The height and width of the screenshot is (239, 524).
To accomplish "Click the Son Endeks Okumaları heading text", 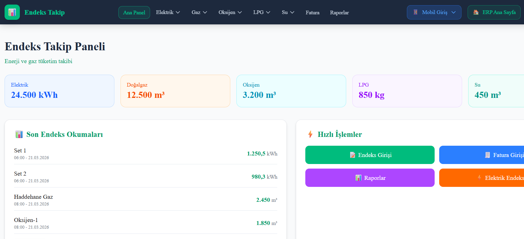I will (65, 134).
